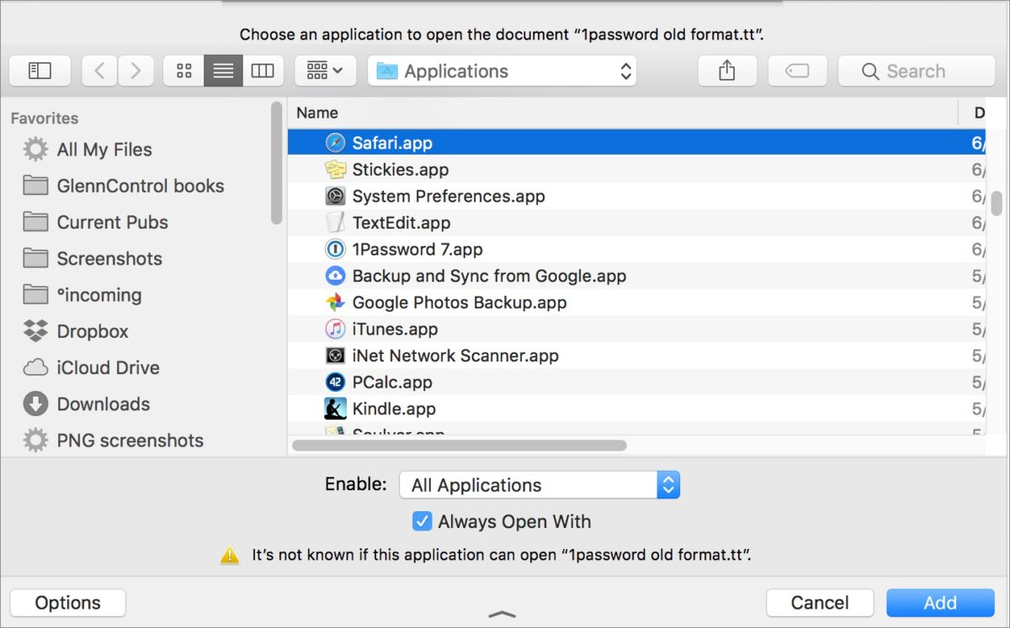Switch to icon view
The image size is (1010, 628).
pos(183,71)
